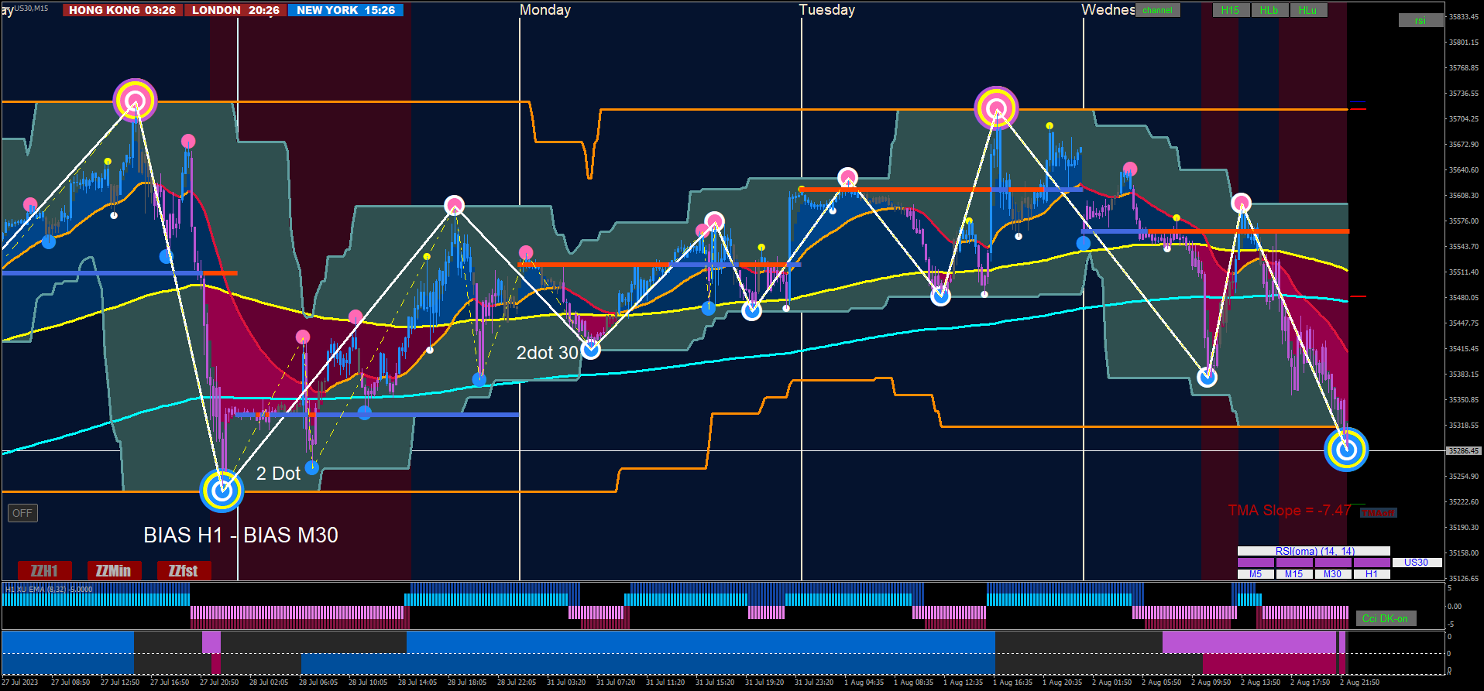Select the white-ringed pink swing-high marker on Monday
1484x691 pixels.
(715, 222)
